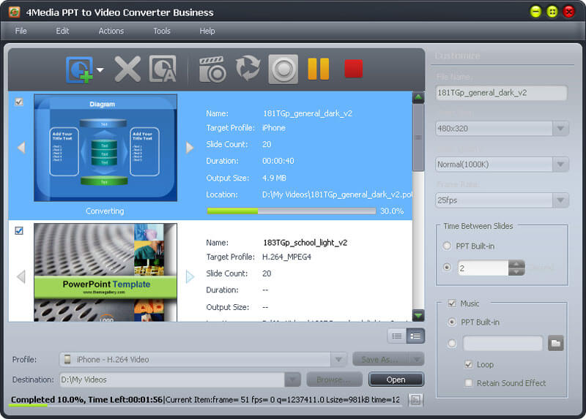This screenshot has height=419, width=586.
Task: Select PPT Built-in under Time Between Slides
Action: pos(448,246)
